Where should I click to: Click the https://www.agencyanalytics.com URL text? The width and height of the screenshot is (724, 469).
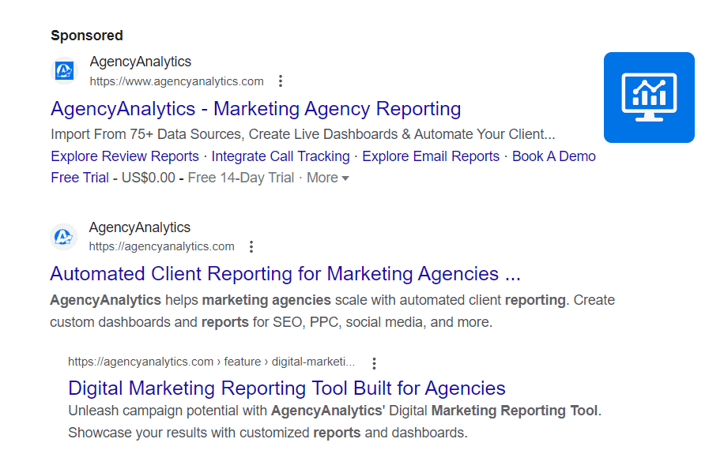coord(177,81)
